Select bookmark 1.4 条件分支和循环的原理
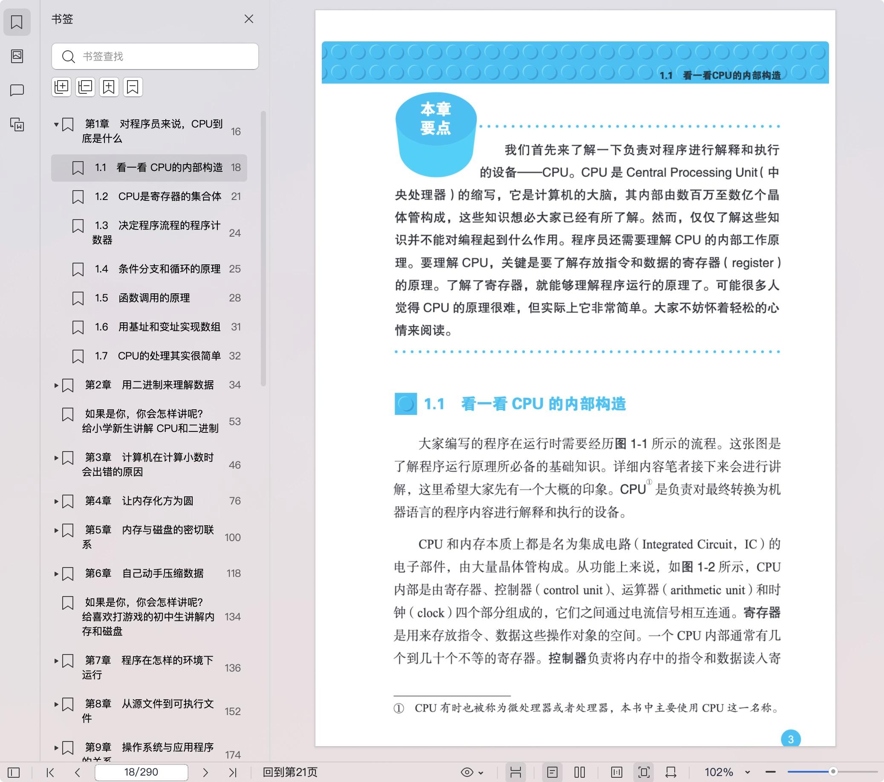 [x=149, y=269]
